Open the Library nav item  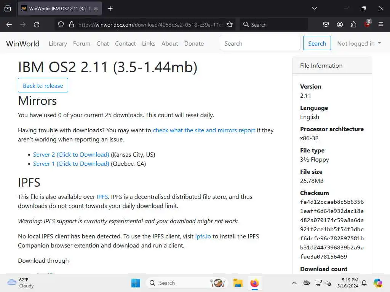(58, 43)
